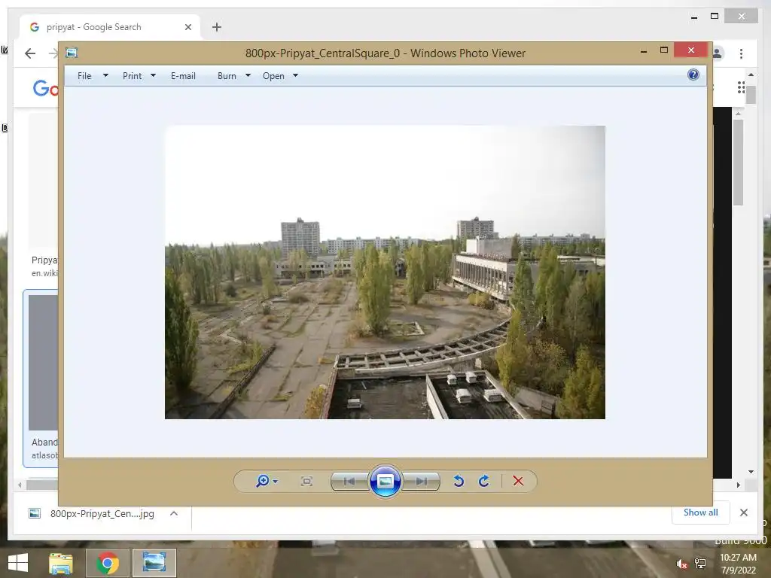
Task: Expand the download item options chevron
Action: [x=174, y=513]
